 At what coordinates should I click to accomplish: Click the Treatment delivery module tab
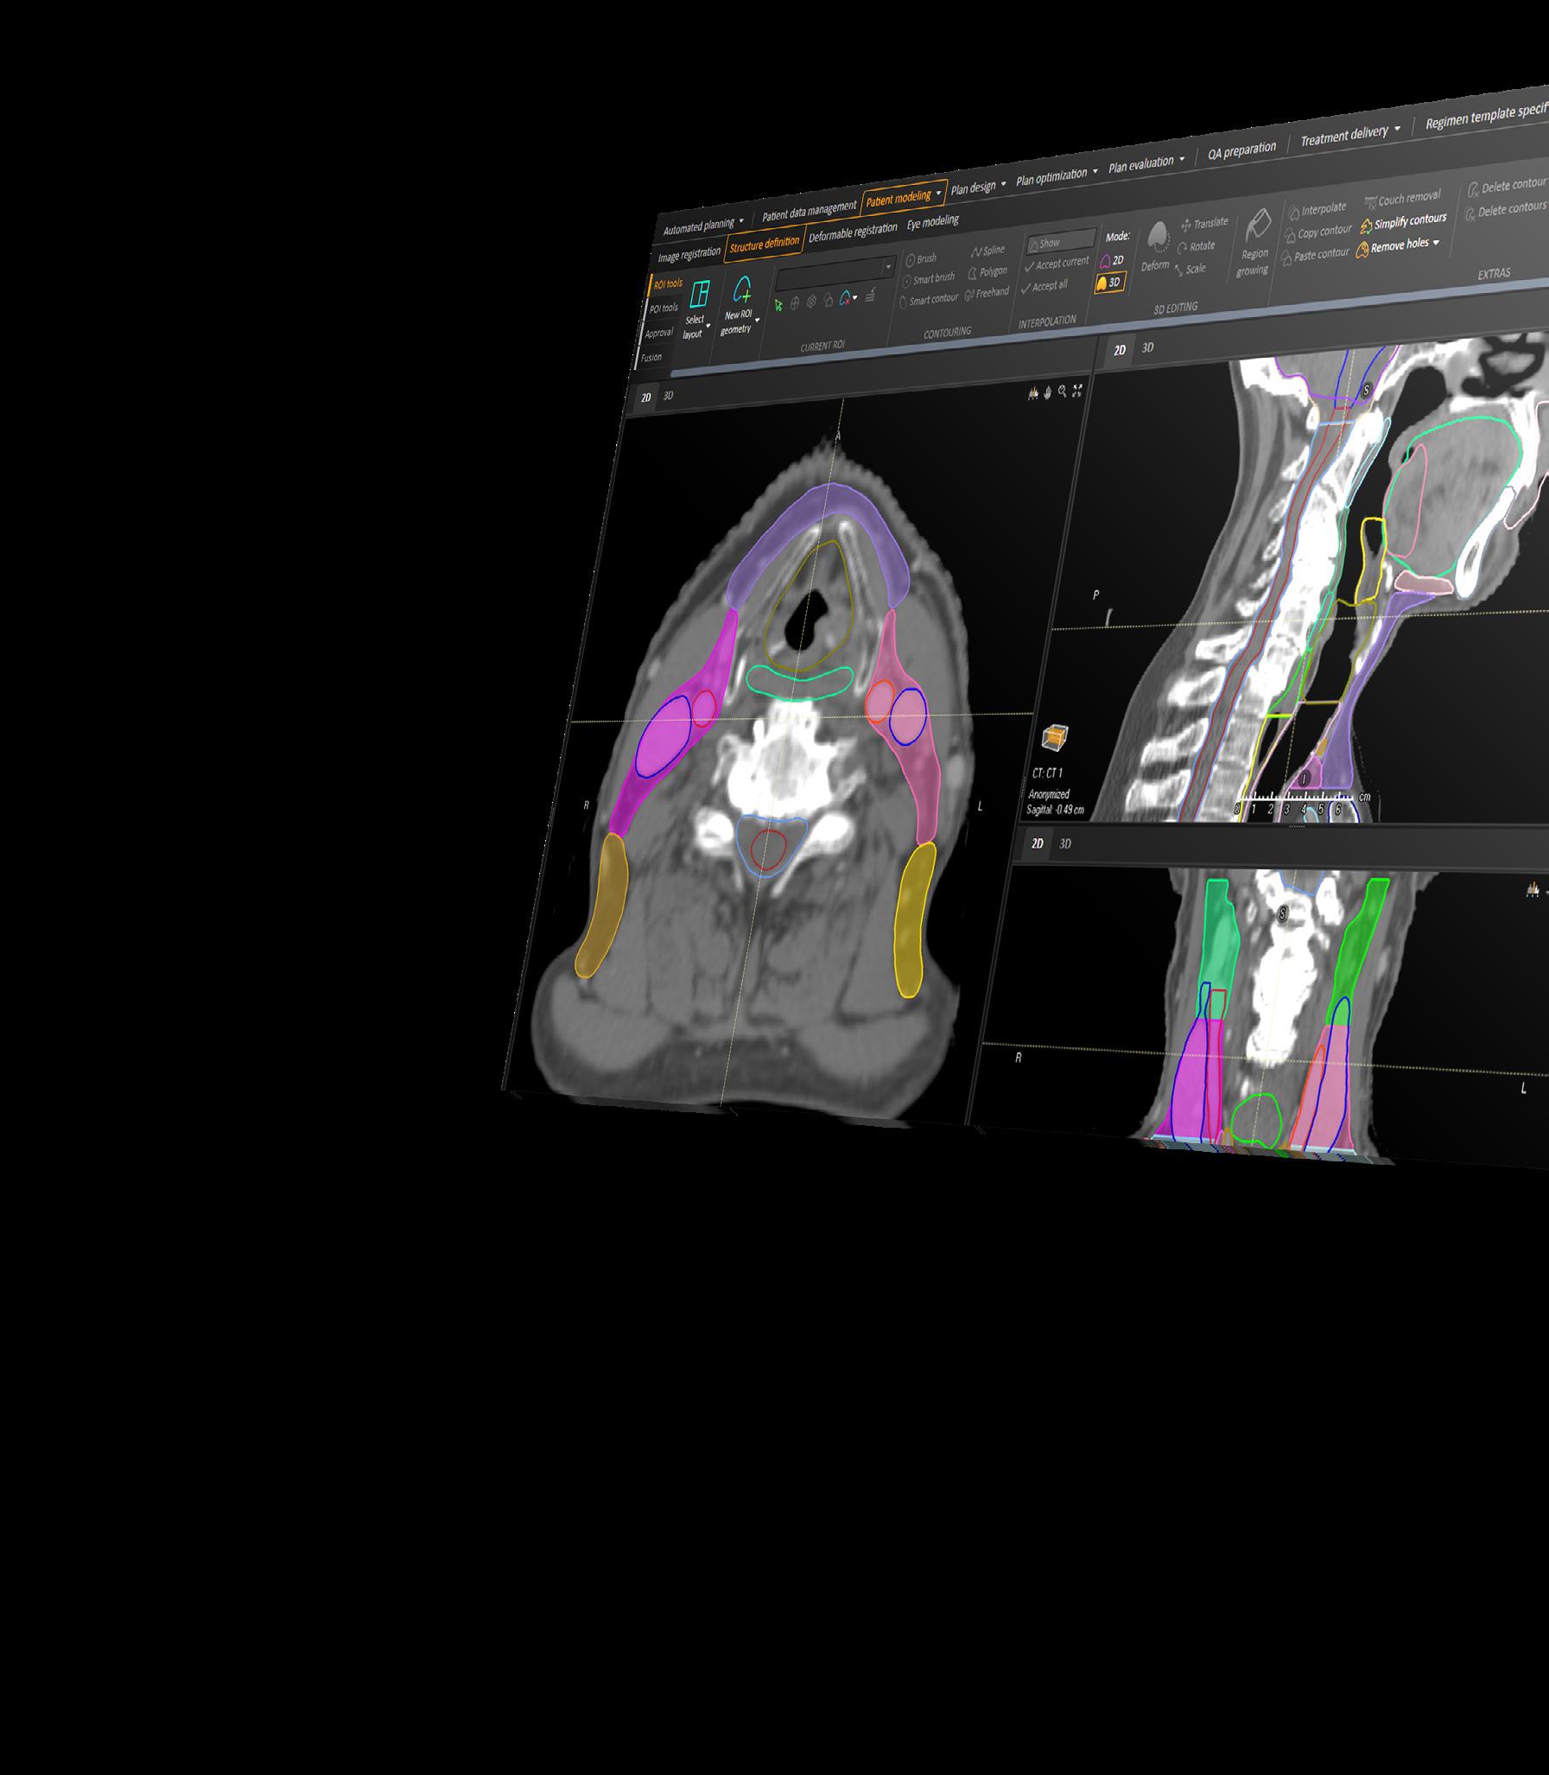[x=1350, y=135]
